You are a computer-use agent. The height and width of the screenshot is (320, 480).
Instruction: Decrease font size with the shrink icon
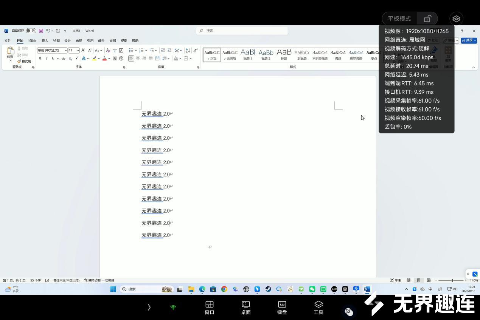90,50
